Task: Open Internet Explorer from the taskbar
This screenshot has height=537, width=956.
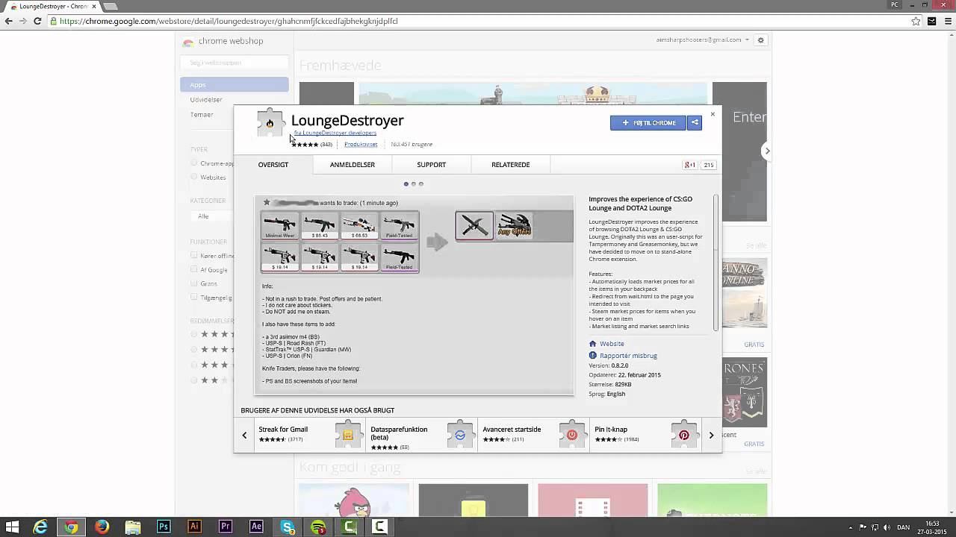Action: (x=40, y=527)
